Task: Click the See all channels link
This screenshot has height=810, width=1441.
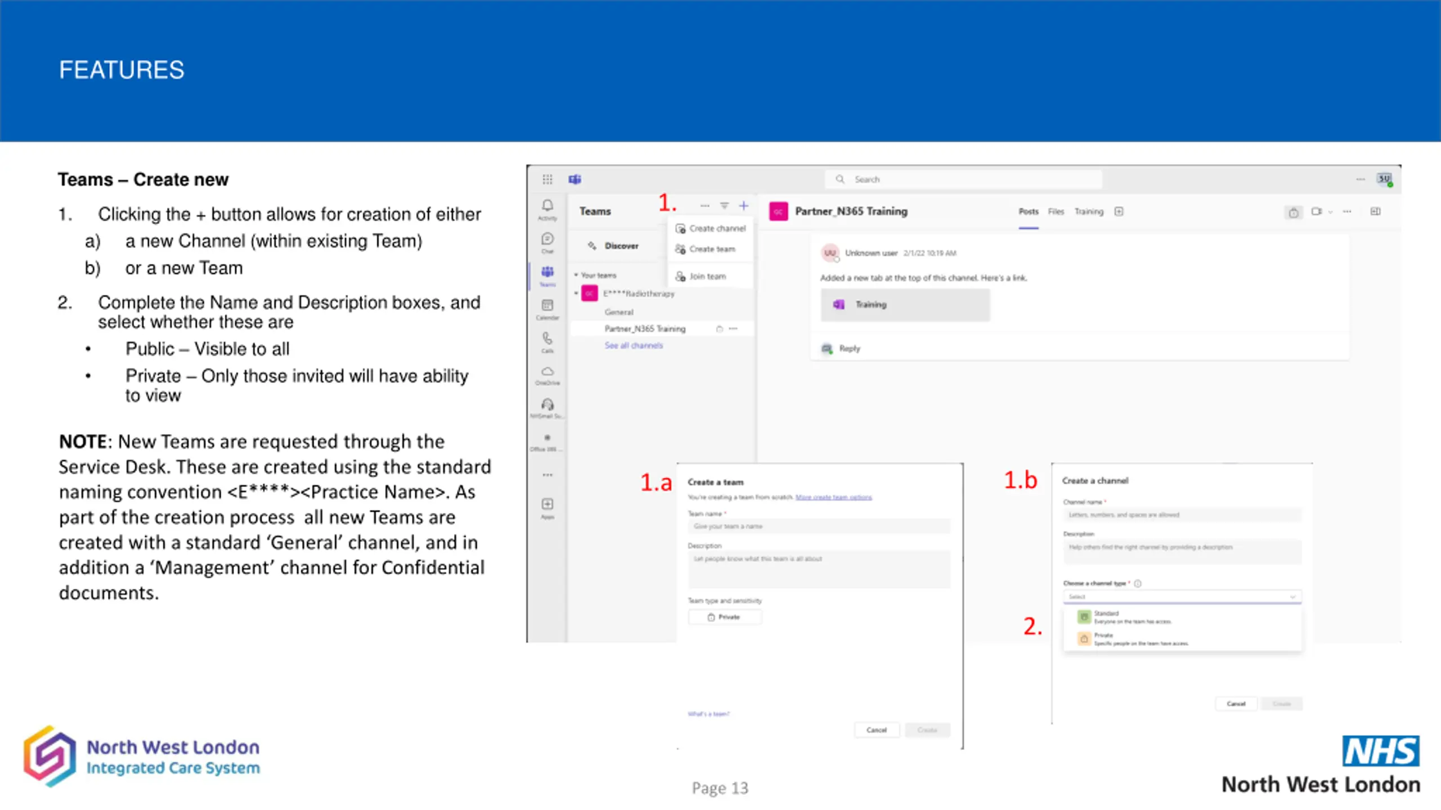Action: point(634,345)
